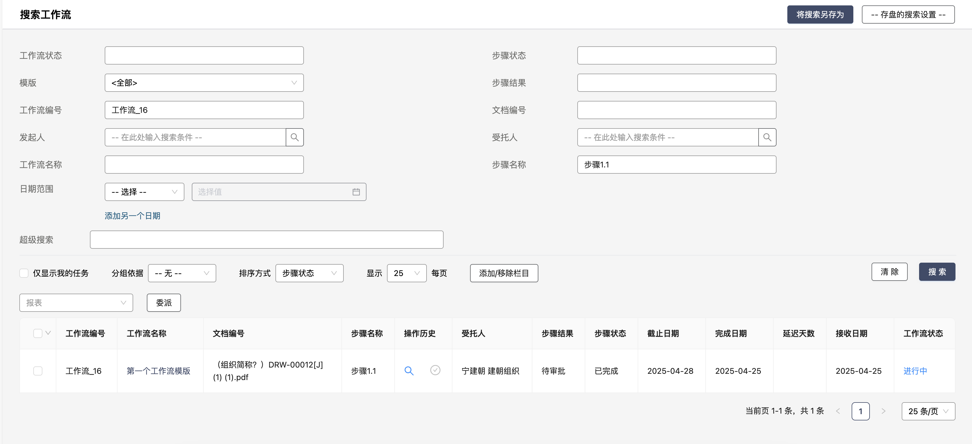Open 第一个工作流模版 workflow link
972x444 pixels.
158,371
